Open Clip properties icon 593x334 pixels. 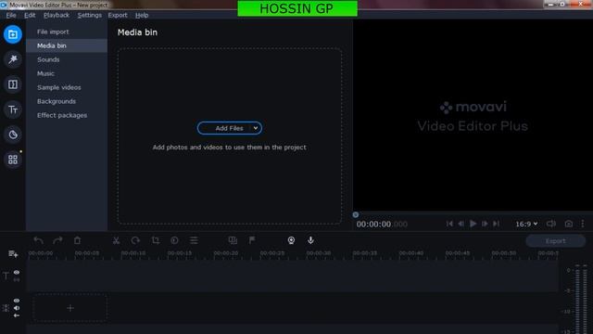194,240
